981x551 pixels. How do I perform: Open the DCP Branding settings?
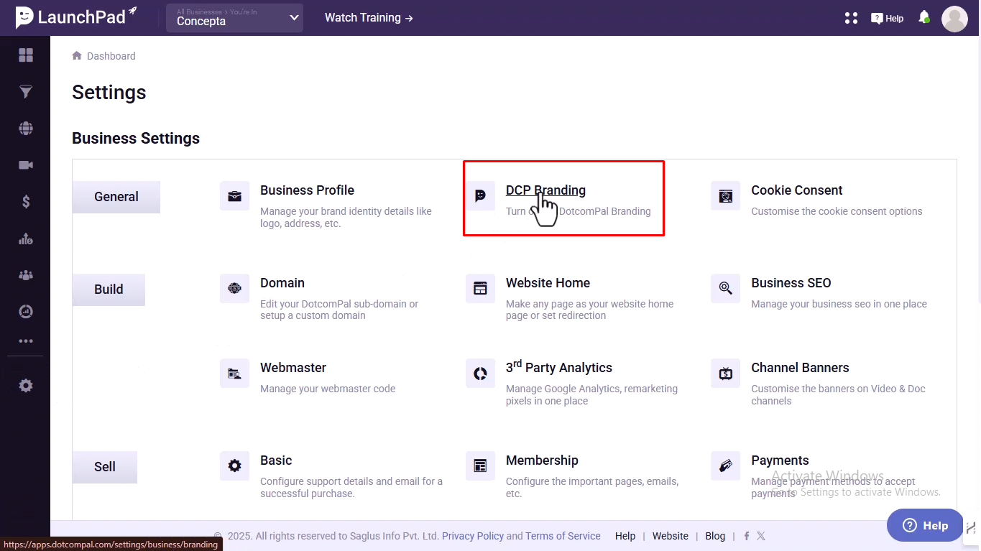point(545,190)
